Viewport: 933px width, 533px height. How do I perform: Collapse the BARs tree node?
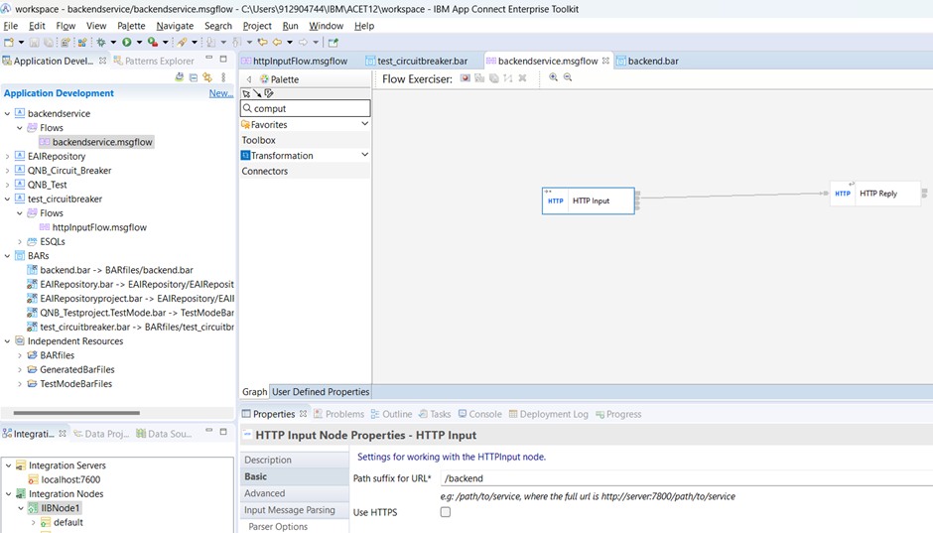[7, 256]
